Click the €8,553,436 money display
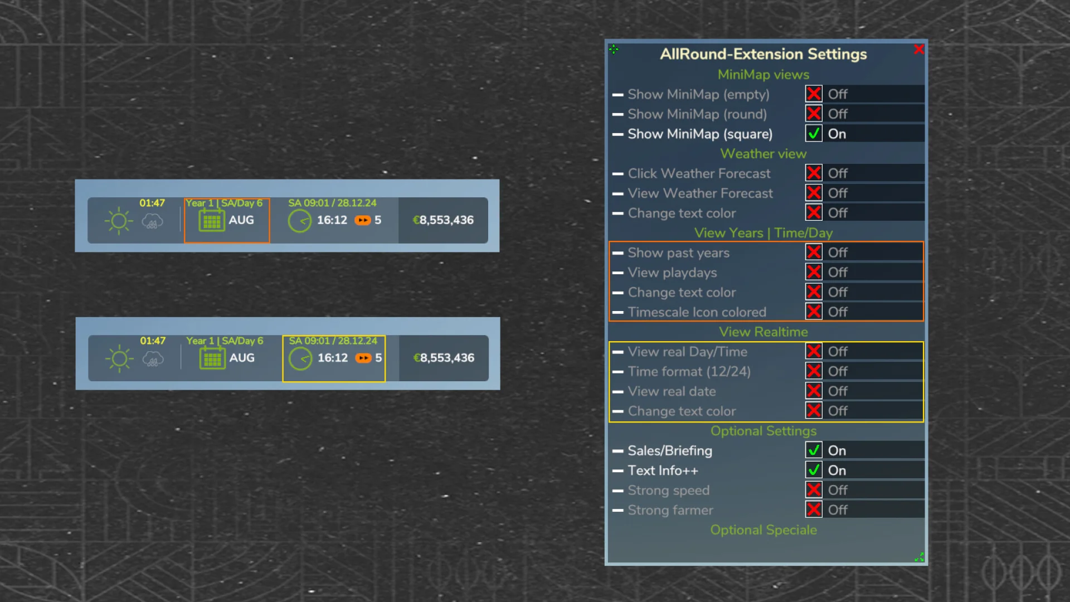The height and width of the screenshot is (602, 1070). [x=443, y=220]
